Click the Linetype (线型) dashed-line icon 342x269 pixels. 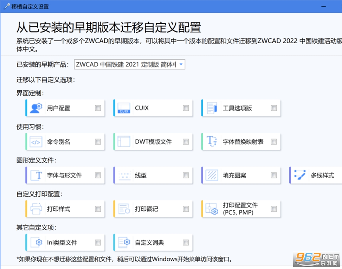[124, 175]
